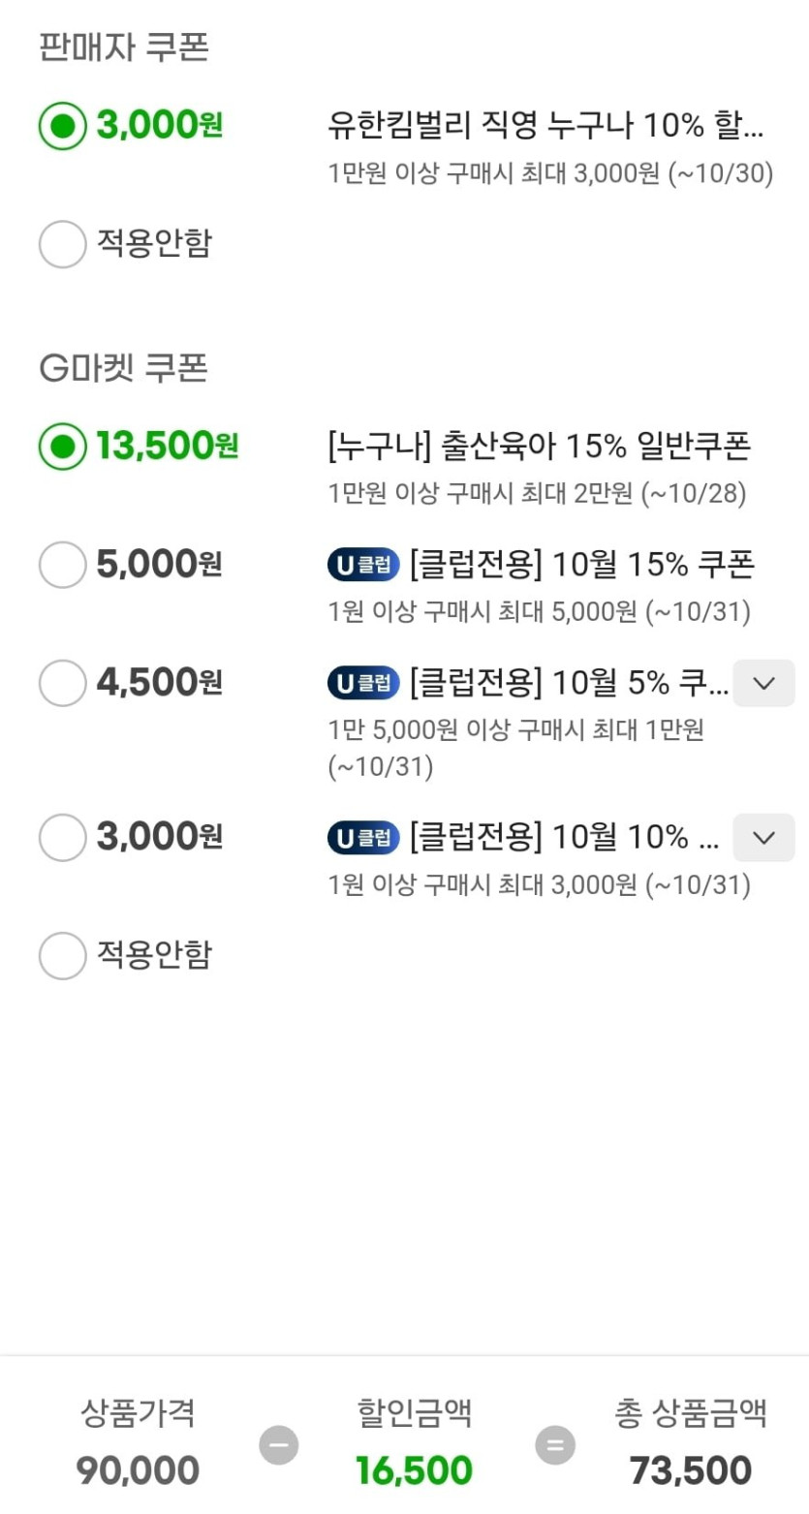This screenshot has height=1514, width=809.
Task: Tap the [클럽전용] 10월 15% 쿠폰 title
Action: (581, 564)
